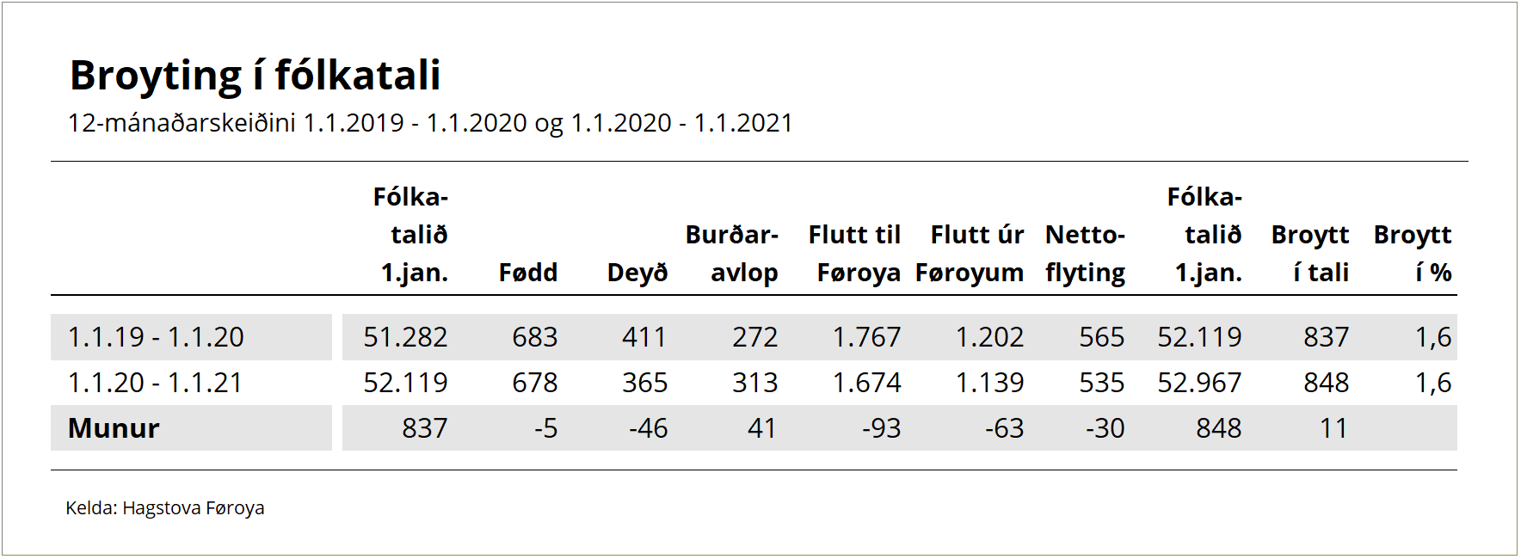
Task: Select the 'Netto-flyting' column header
Action: click(1085, 254)
